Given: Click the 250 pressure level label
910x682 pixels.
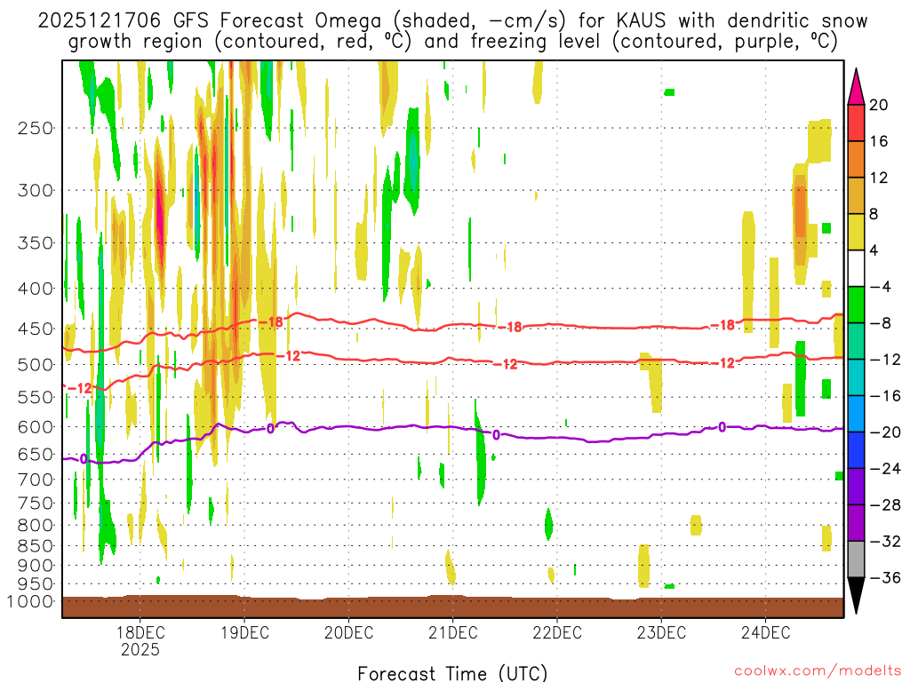Looking at the screenshot, I should coord(36,128).
